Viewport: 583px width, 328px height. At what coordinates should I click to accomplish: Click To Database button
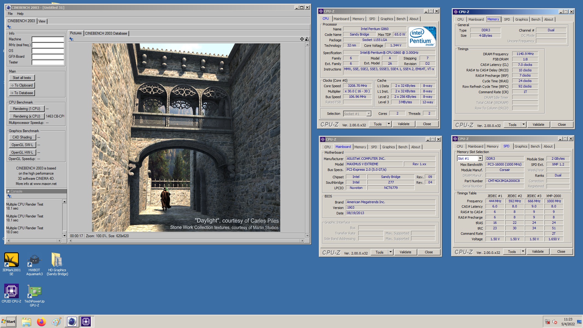pos(22,93)
